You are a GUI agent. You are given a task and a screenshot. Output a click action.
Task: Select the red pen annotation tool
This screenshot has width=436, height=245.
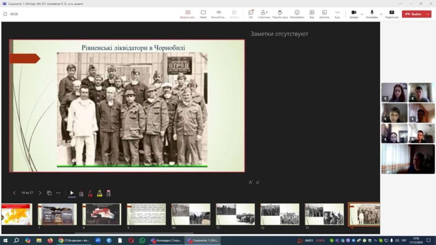pyautogui.click(x=90, y=193)
